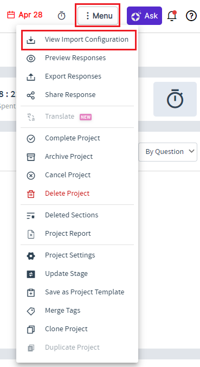Click the small stopwatch icon near Apr 28
Viewport: 200px width, 367px height.
(x=62, y=16)
